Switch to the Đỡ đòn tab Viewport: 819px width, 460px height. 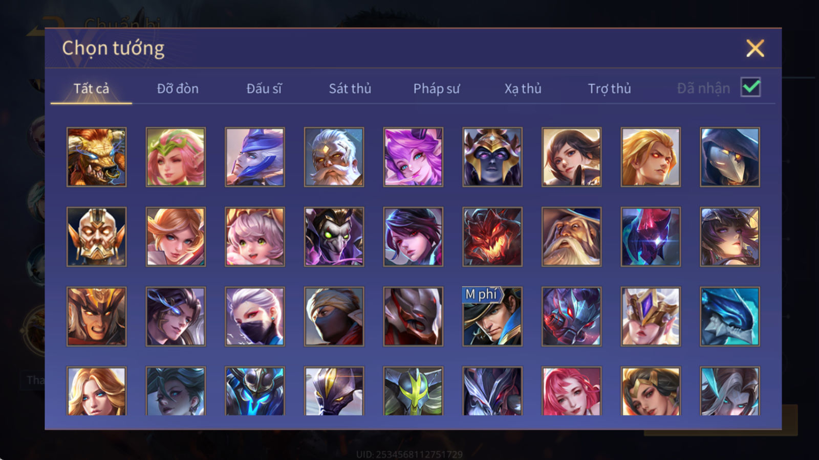pos(178,88)
